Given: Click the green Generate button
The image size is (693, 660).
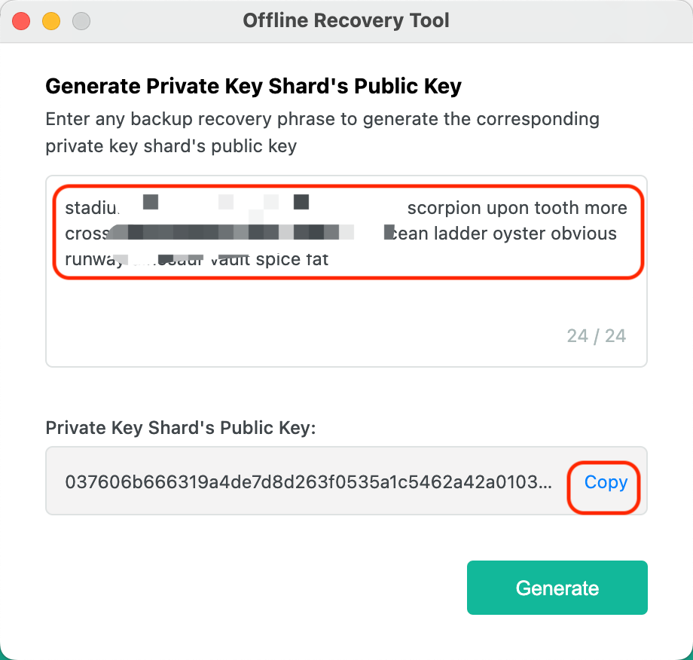Looking at the screenshot, I should [x=557, y=588].
